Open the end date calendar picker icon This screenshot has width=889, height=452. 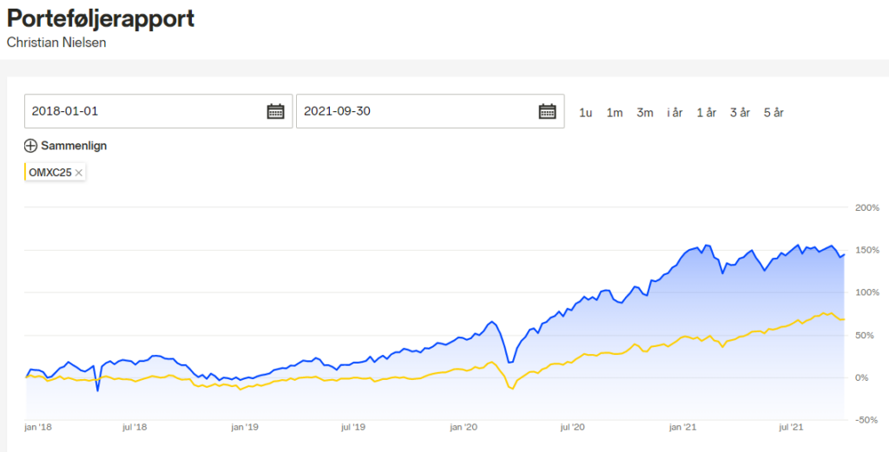click(547, 111)
